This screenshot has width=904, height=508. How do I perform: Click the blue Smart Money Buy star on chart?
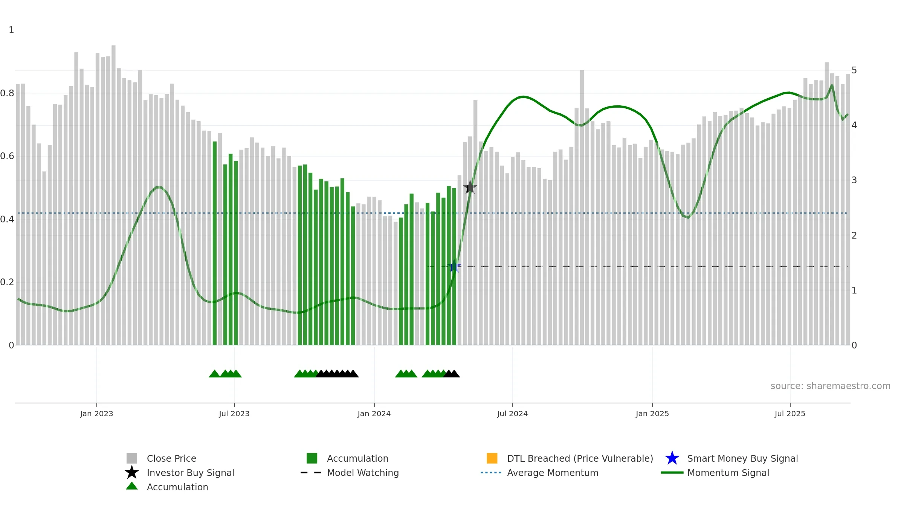tap(454, 266)
